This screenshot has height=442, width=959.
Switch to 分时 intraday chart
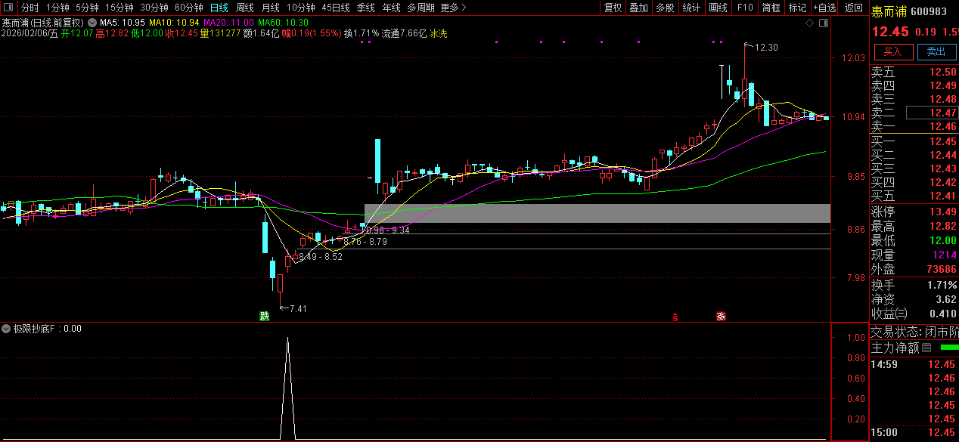pos(29,8)
